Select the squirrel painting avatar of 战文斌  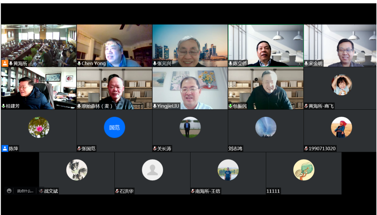(77, 170)
